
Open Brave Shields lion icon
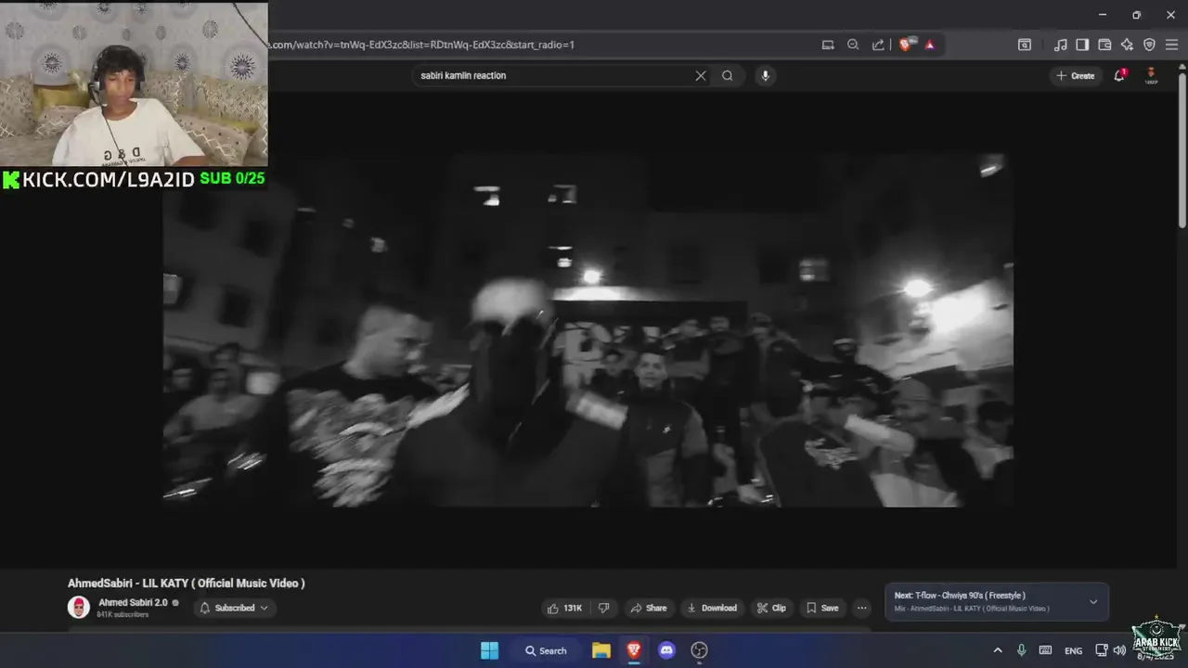pyautogui.click(x=906, y=45)
